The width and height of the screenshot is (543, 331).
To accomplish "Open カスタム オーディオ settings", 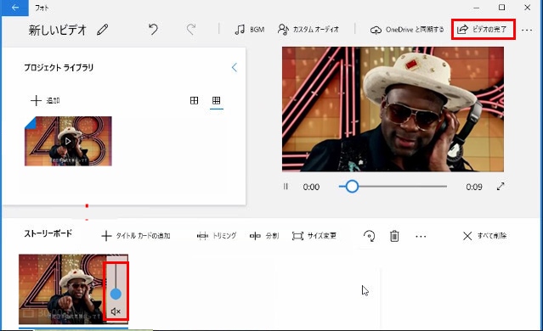I will (x=308, y=30).
